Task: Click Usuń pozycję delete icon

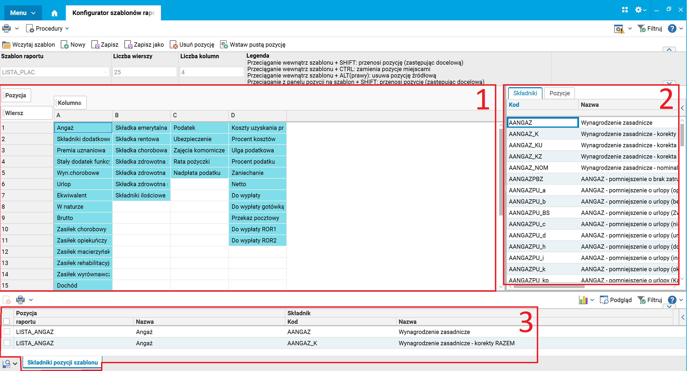Action: (x=174, y=45)
